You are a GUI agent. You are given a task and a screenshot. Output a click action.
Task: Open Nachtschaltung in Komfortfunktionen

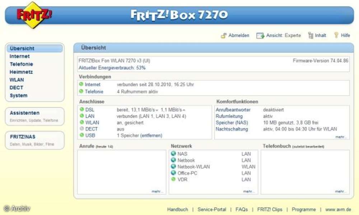tap(232, 129)
